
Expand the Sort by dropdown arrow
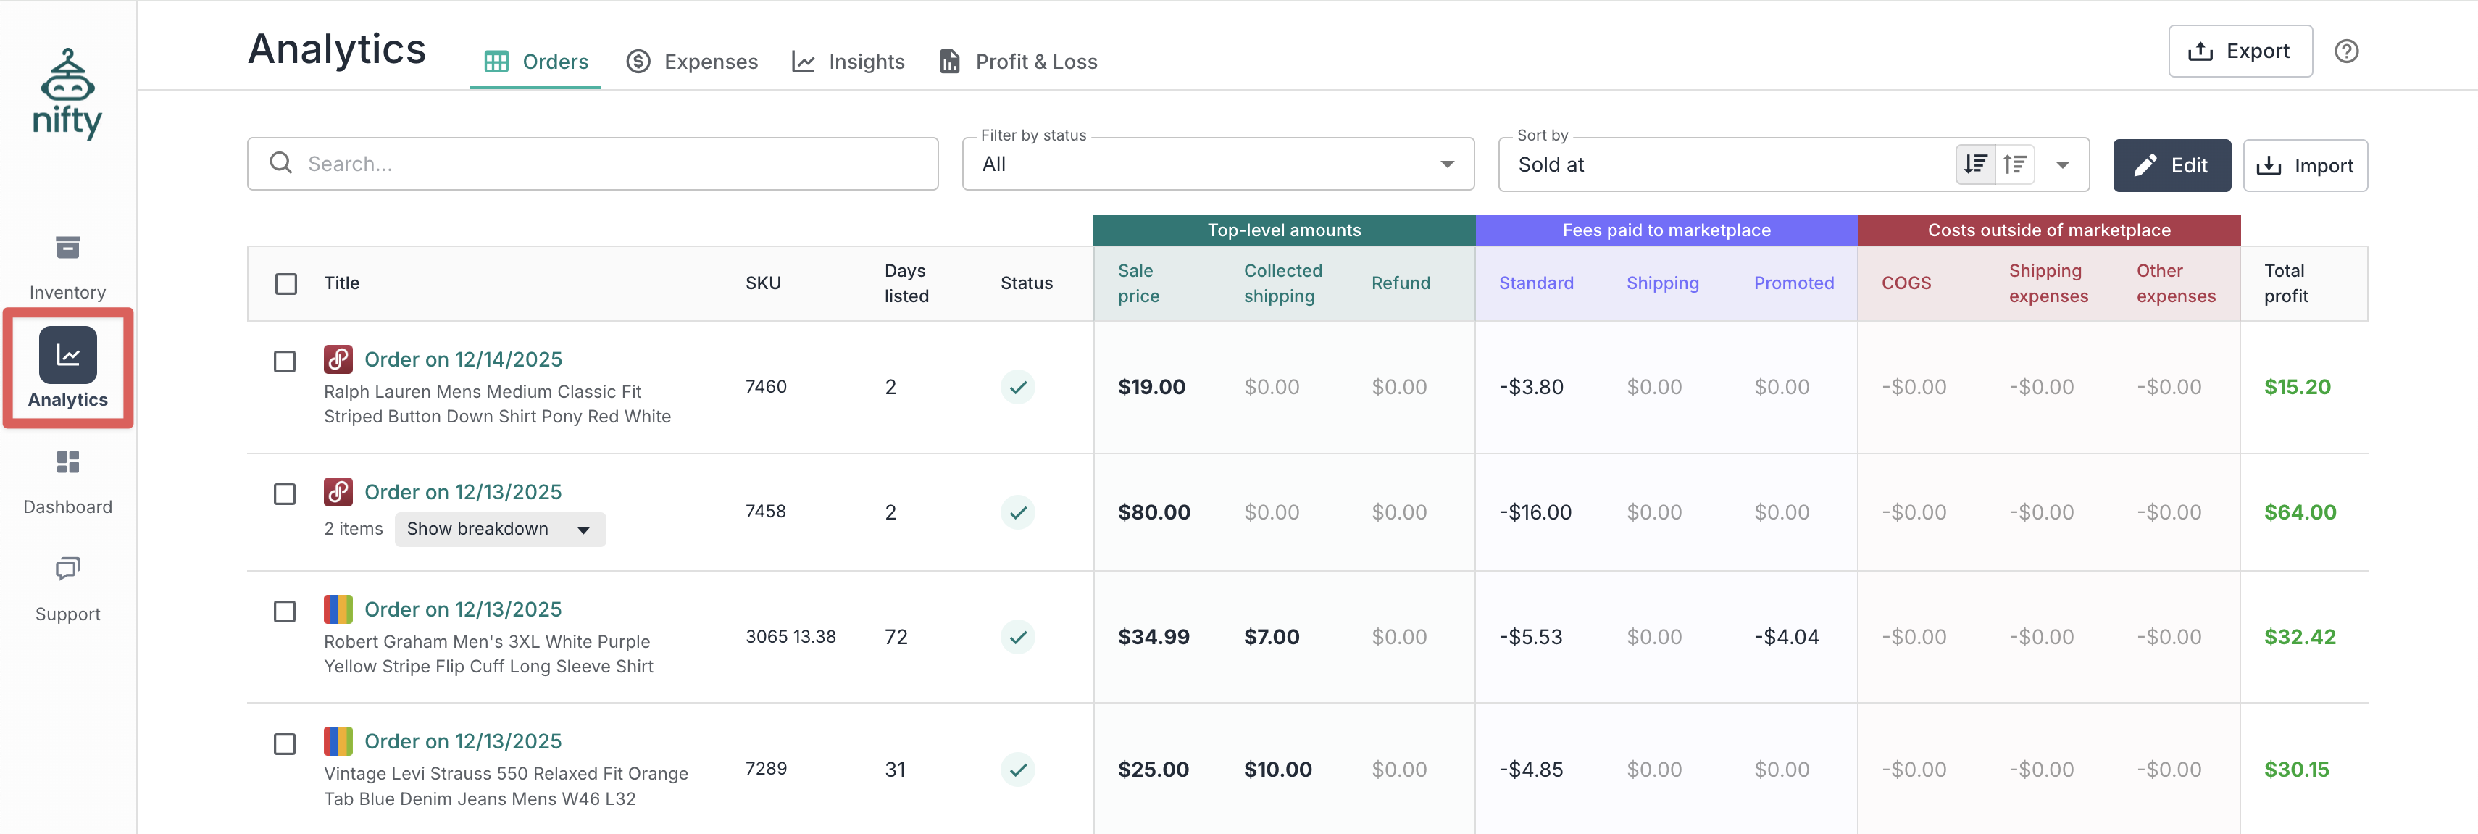2062,164
